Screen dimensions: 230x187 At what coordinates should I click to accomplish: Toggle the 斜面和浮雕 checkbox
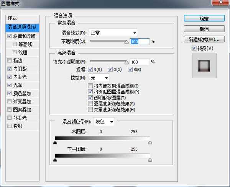[9, 36]
